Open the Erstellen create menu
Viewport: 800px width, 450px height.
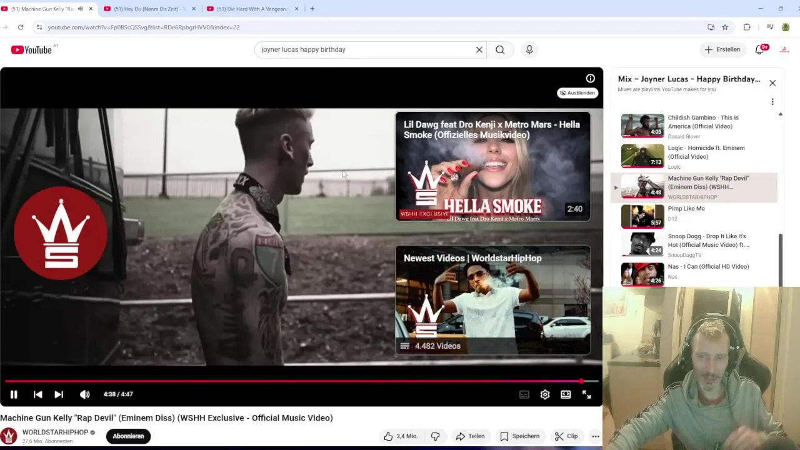[722, 49]
